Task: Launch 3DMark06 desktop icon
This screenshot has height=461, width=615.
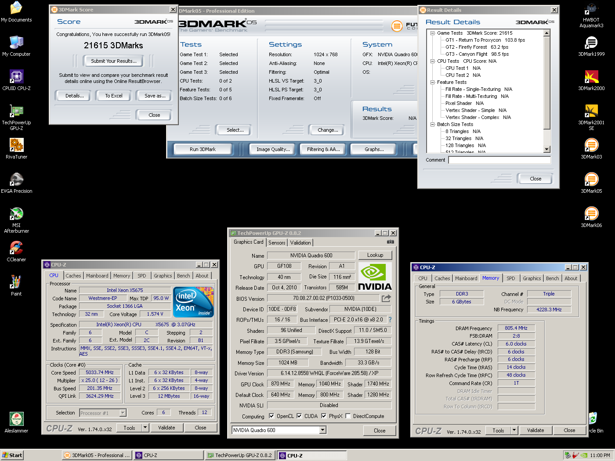Action: pos(591,217)
